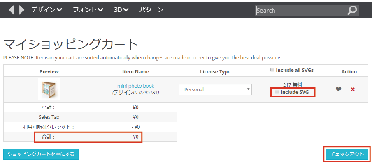The height and width of the screenshot is (164, 372).
Task: Click the search magnifier icon
Action: click(x=352, y=10)
